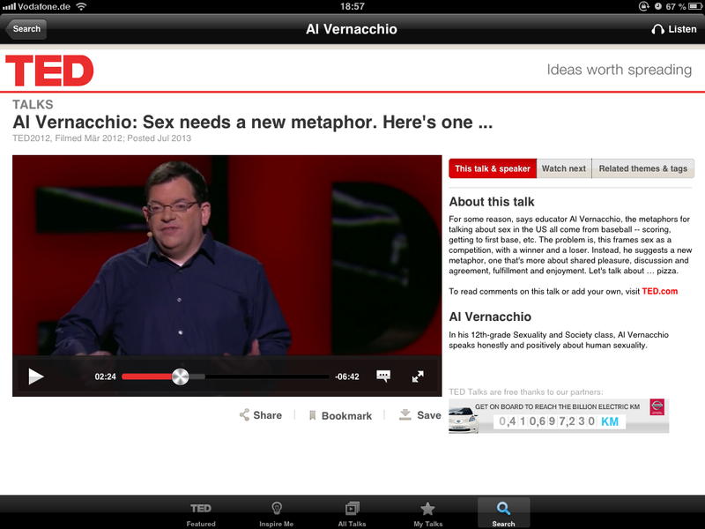Tap the Listen headphones button

[673, 29]
